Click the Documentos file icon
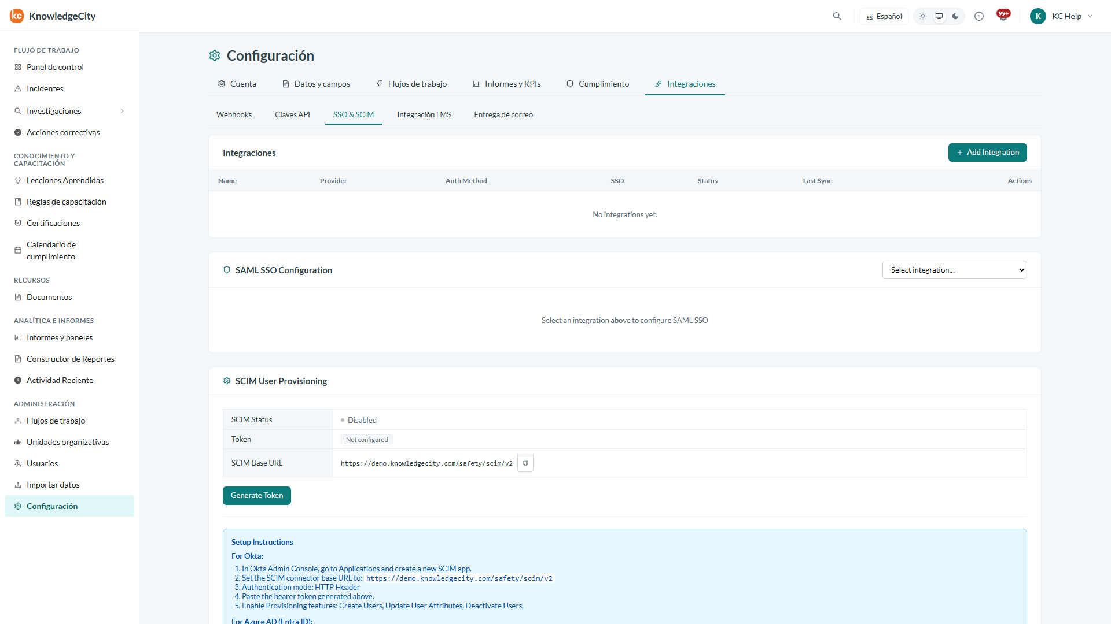This screenshot has height=624, width=1111. point(18,297)
